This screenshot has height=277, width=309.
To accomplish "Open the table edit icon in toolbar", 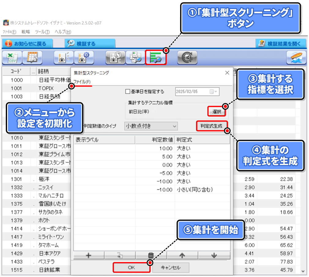I will [x=32, y=58].
